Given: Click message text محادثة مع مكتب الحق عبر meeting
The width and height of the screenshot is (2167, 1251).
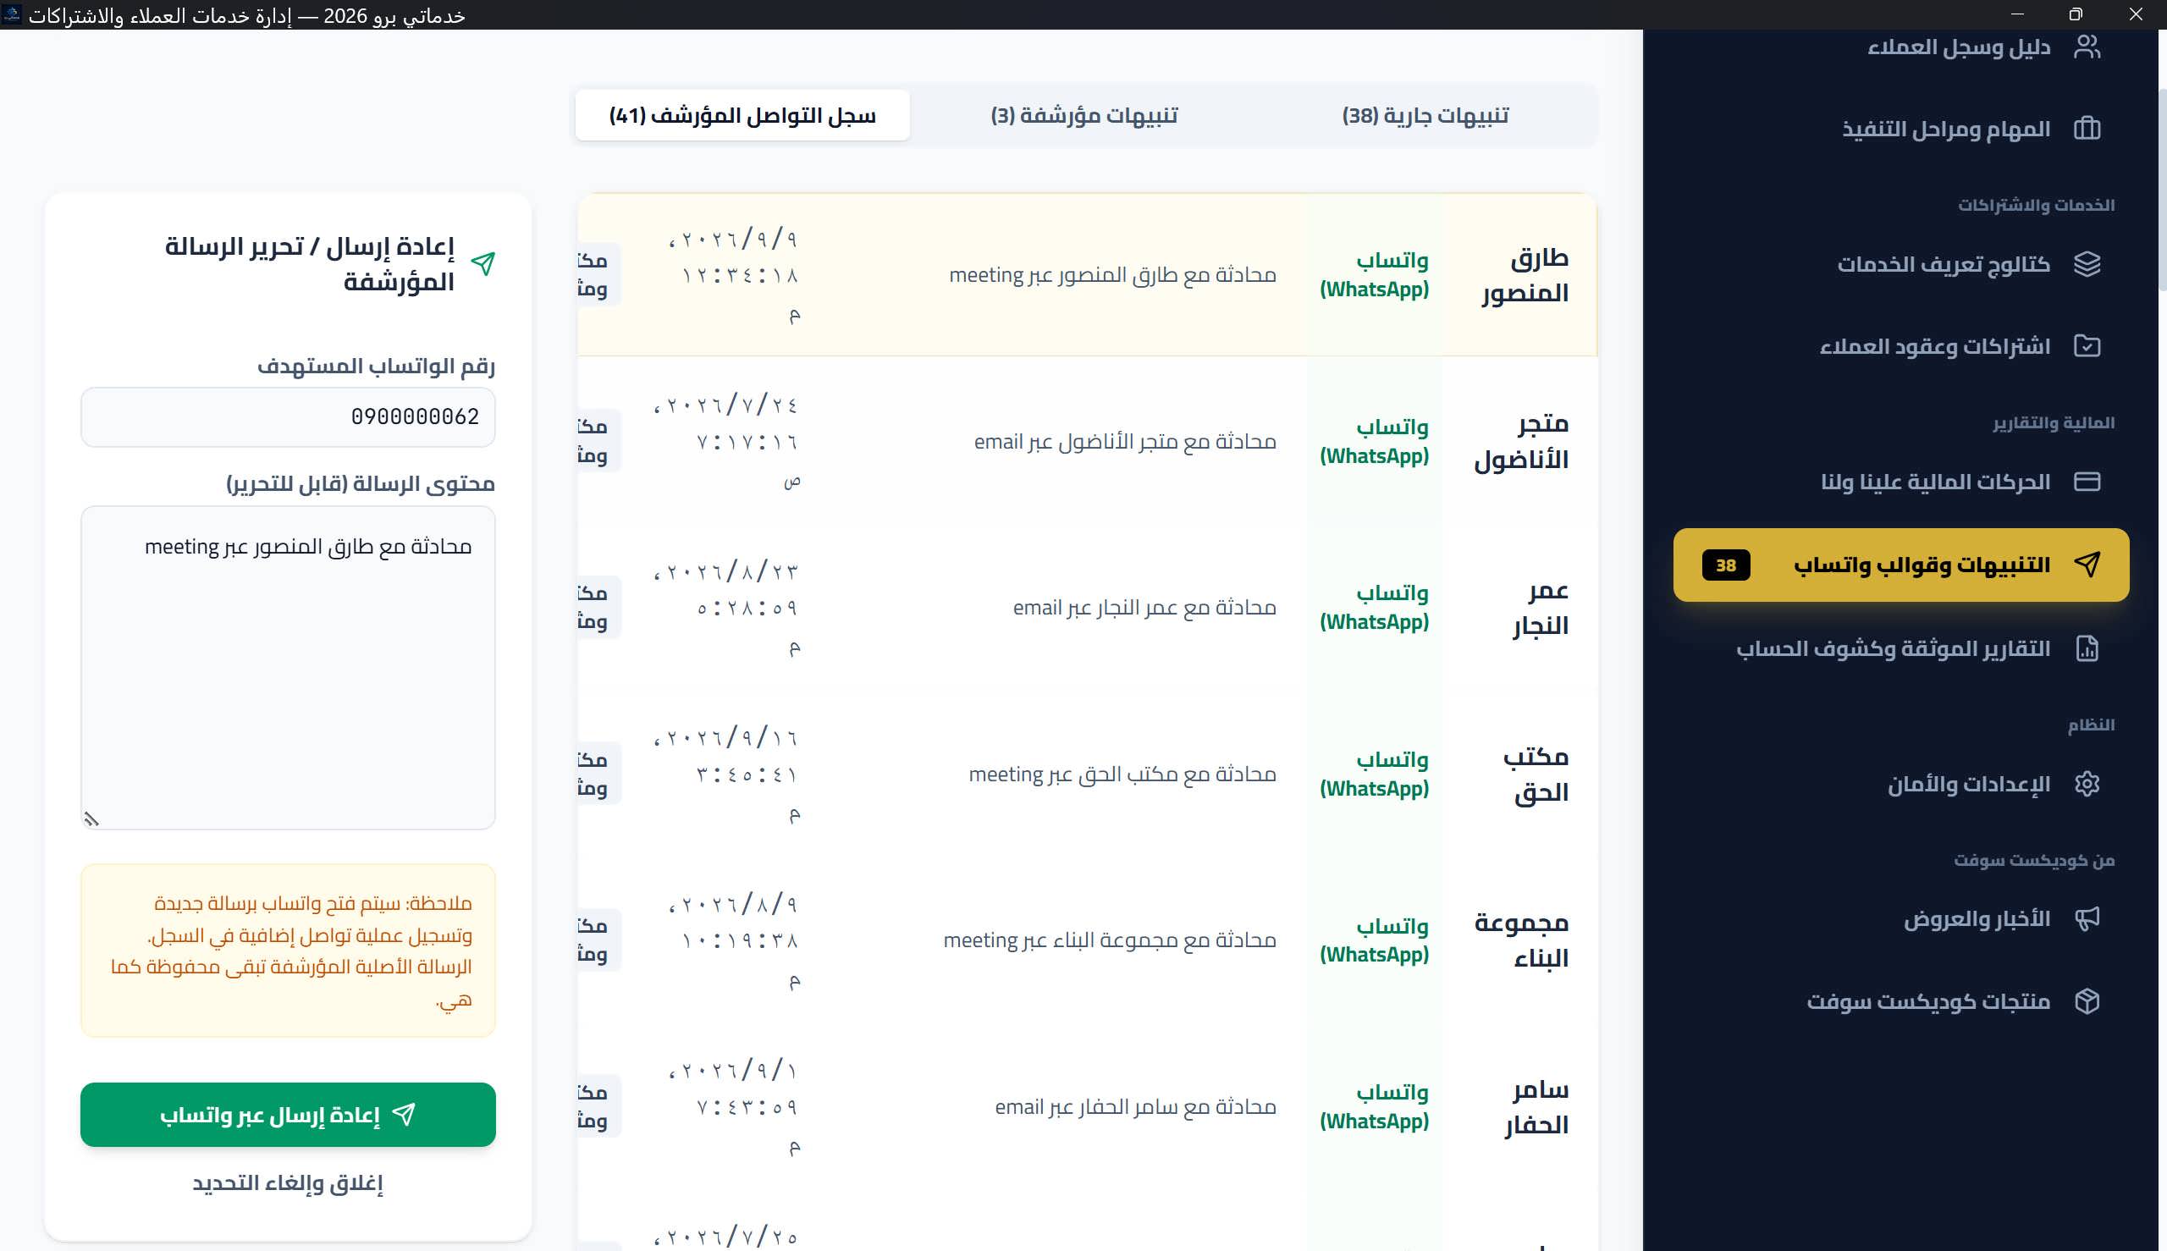Looking at the screenshot, I should [1122, 774].
